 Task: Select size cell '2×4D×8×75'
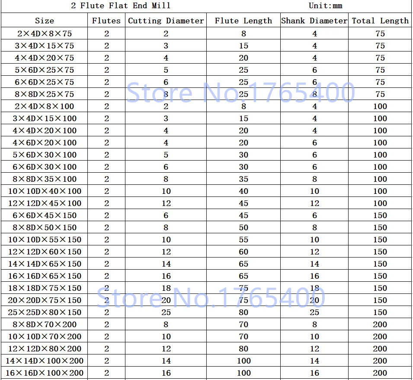pos(44,33)
